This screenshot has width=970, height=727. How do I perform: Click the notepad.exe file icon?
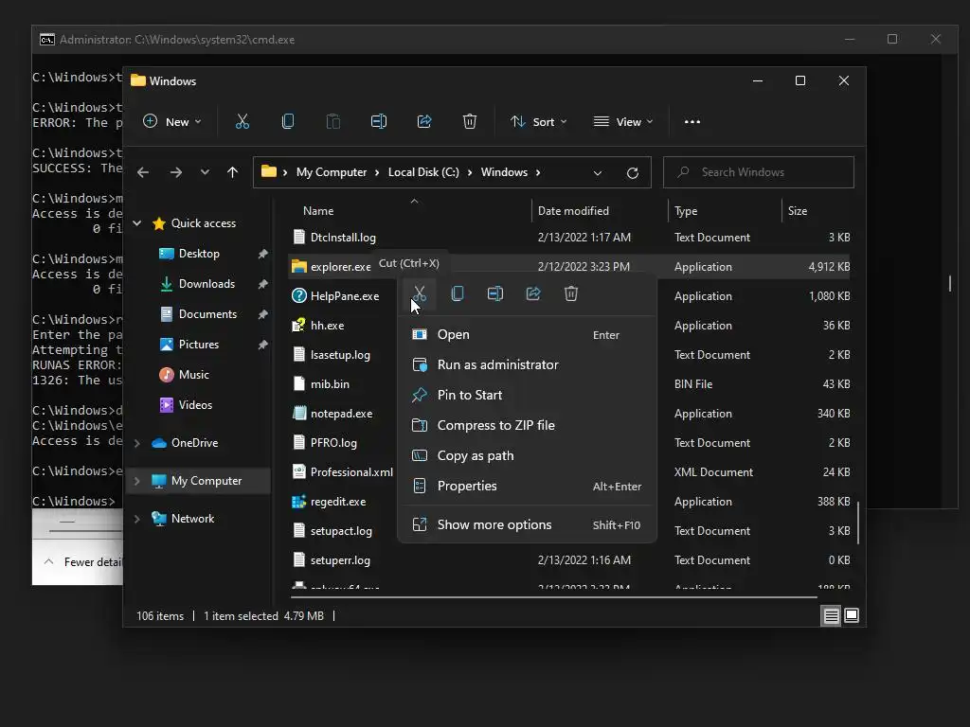[x=299, y=414]
